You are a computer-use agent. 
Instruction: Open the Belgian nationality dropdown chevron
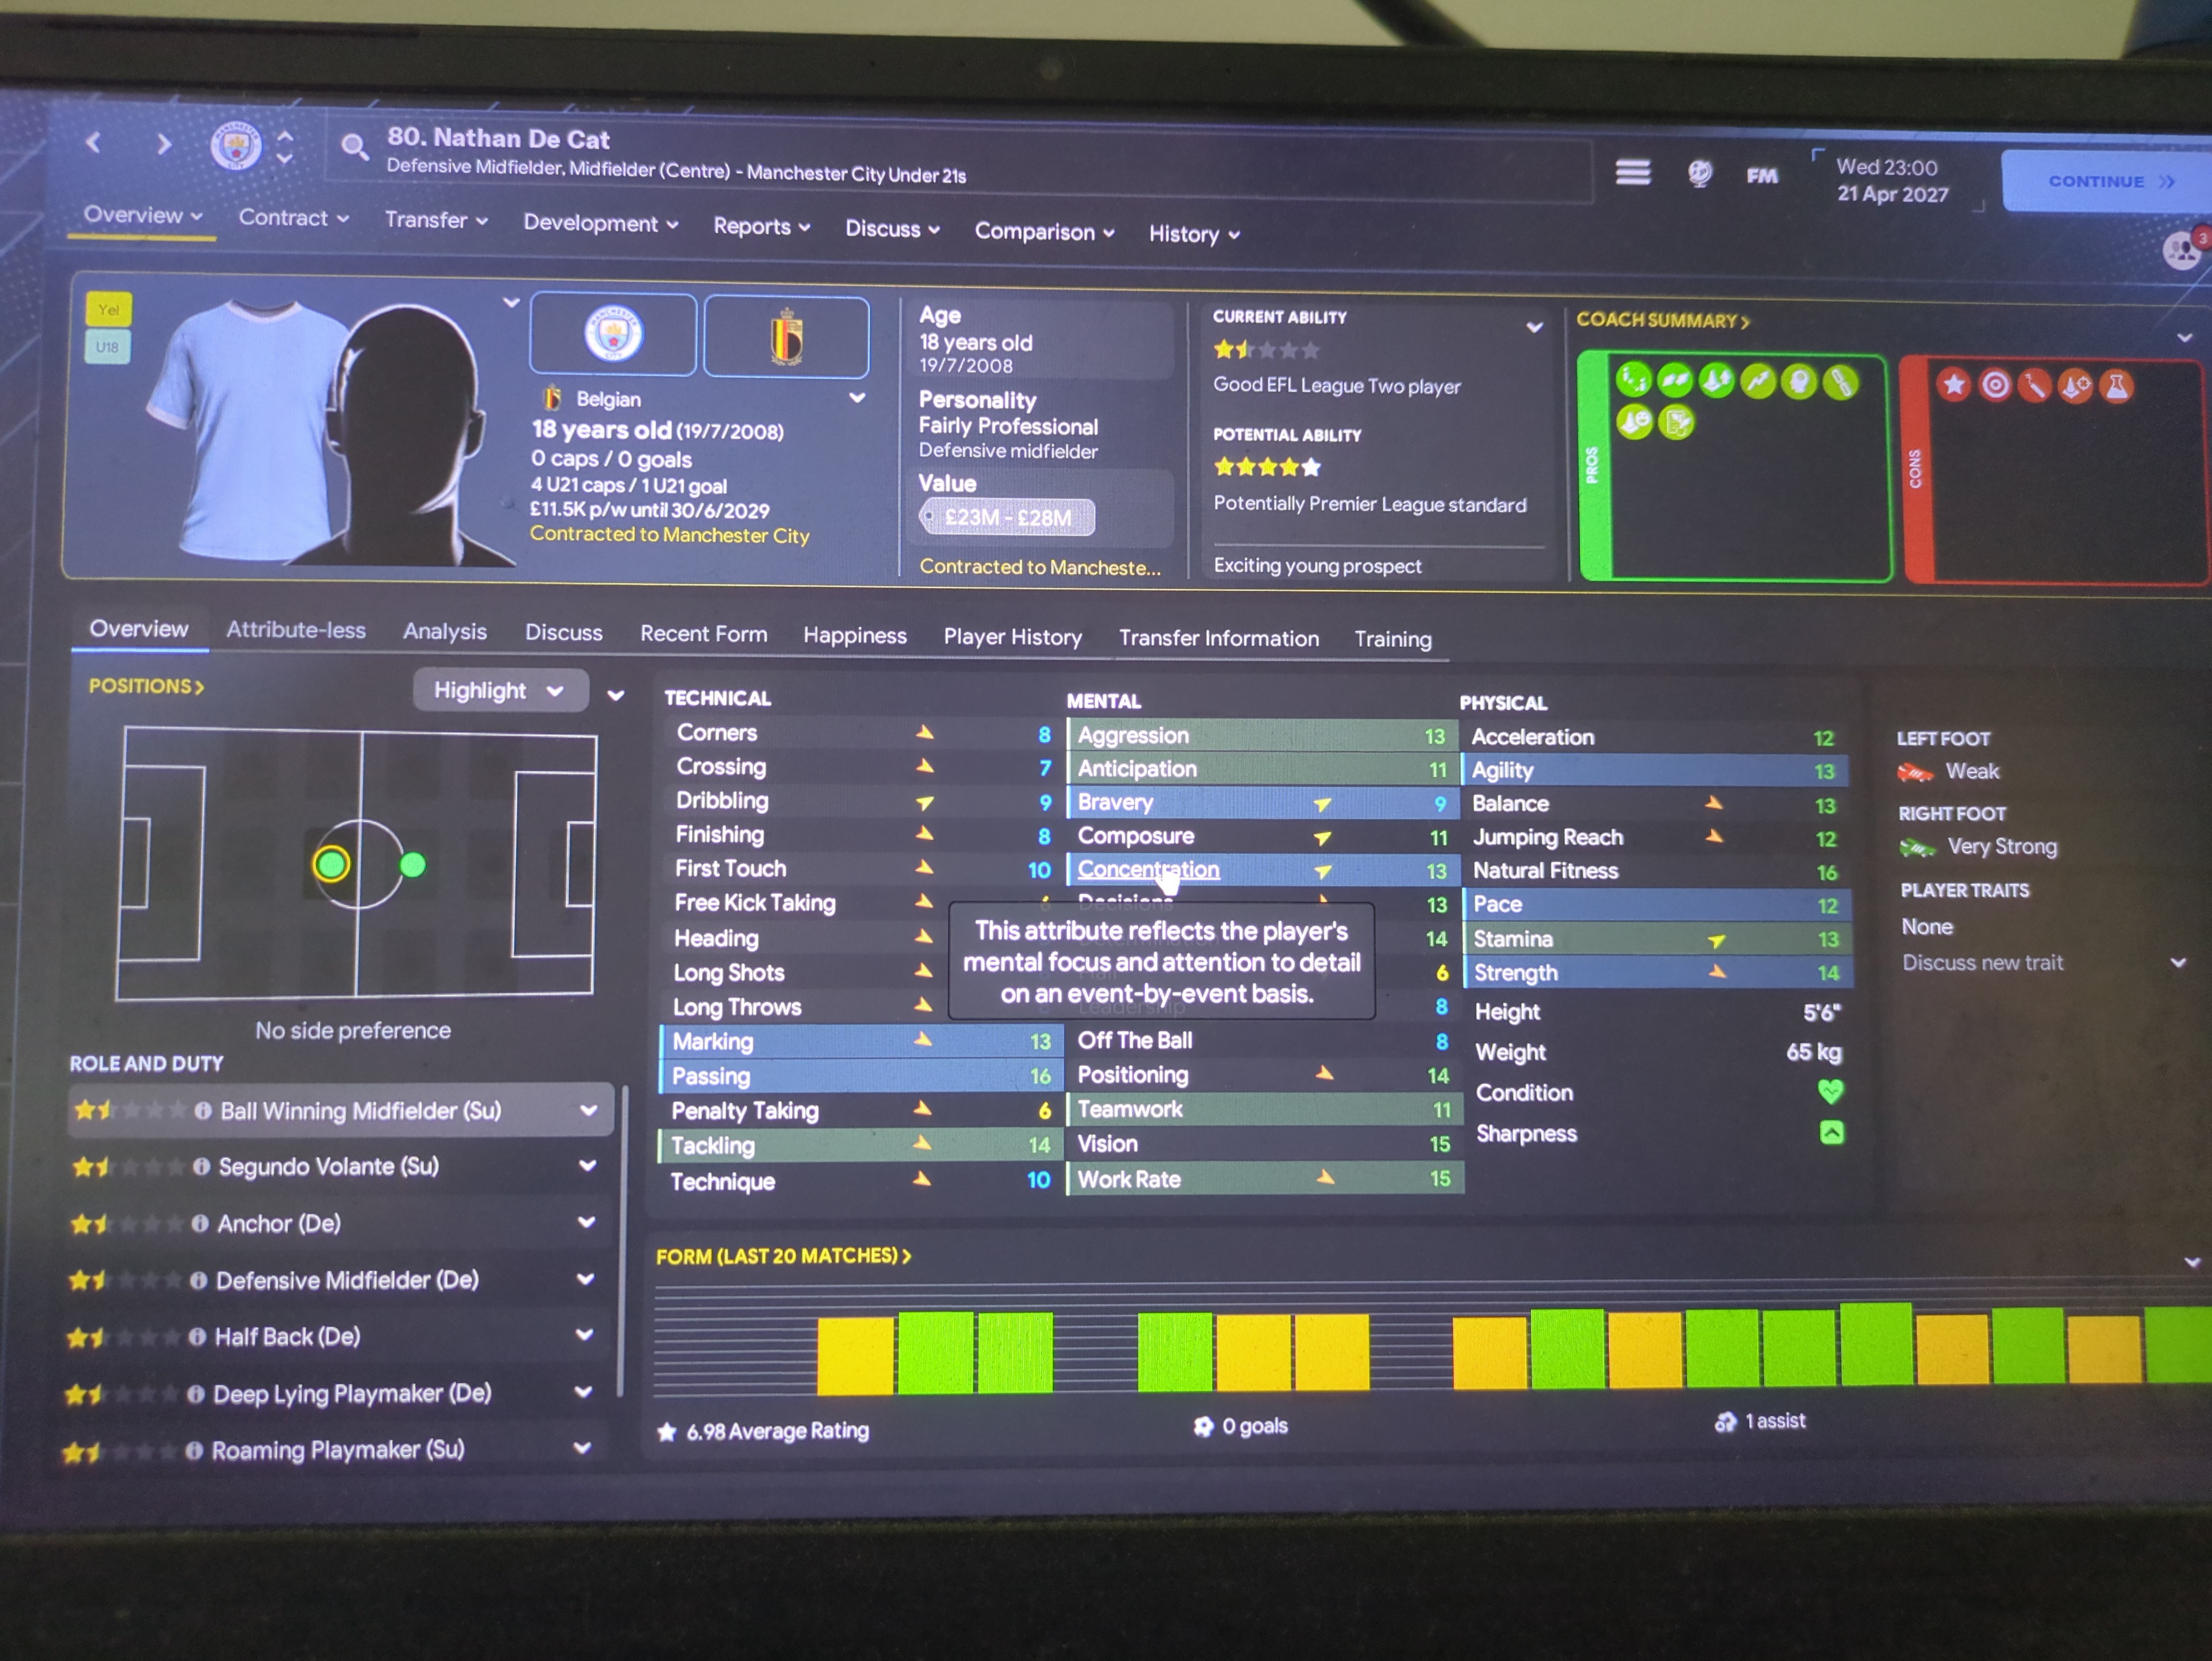857,398
